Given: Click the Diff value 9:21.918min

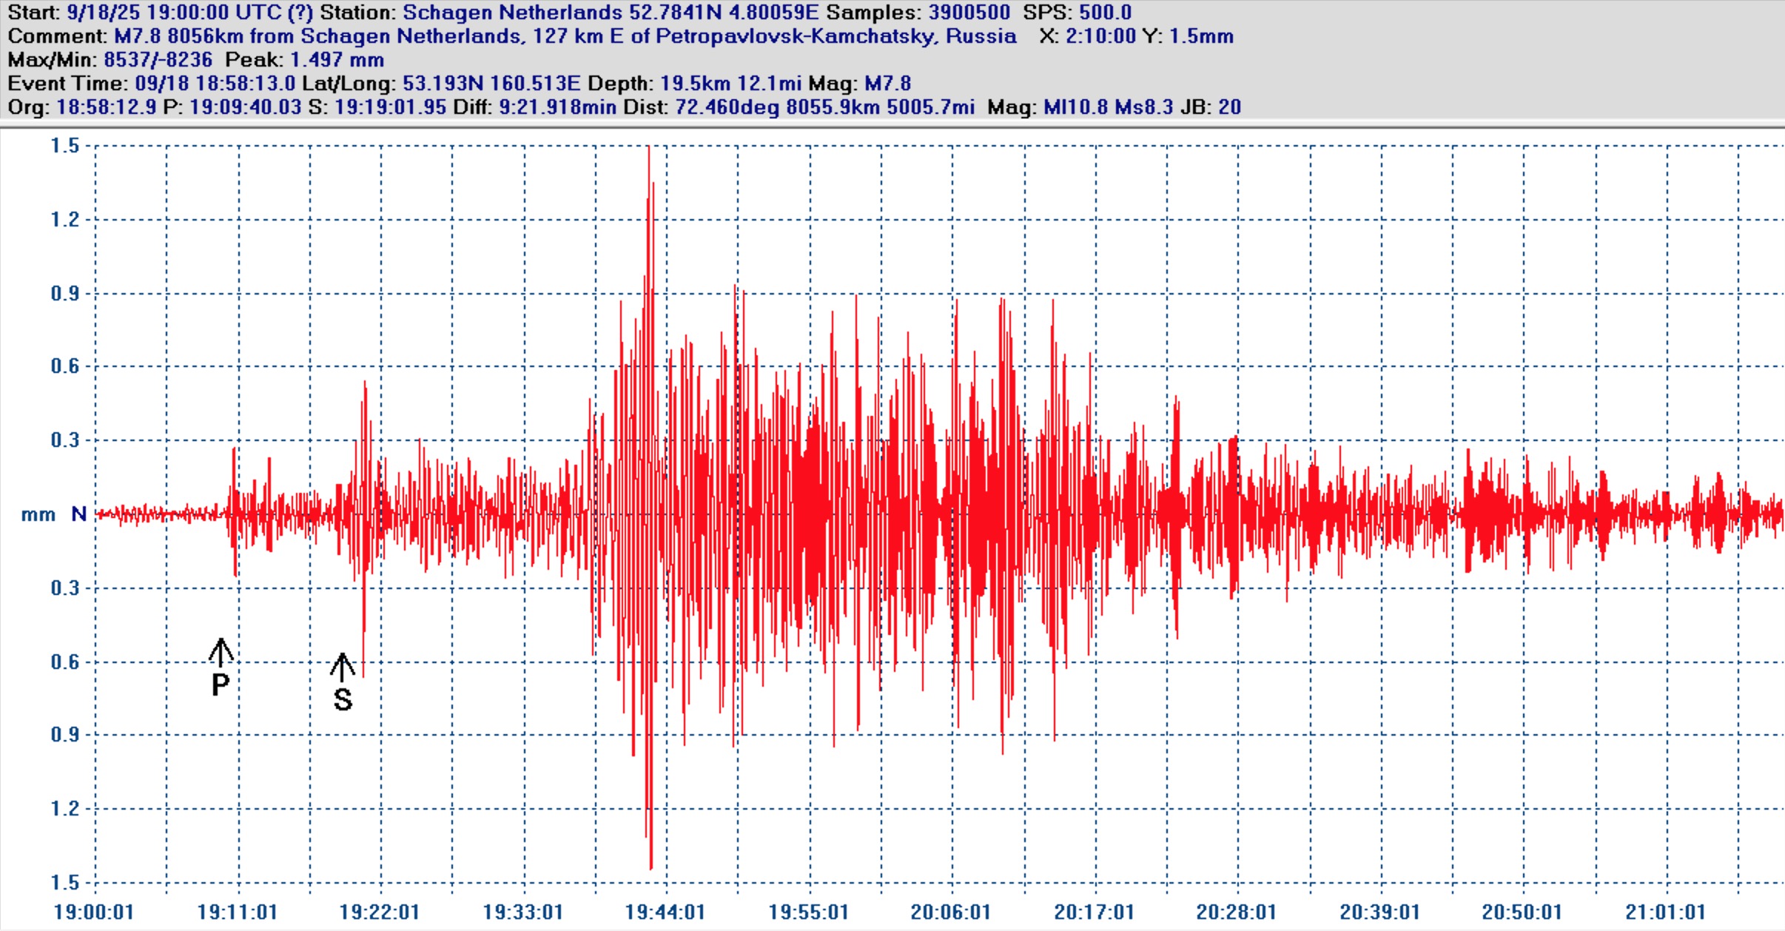Looking at the screenshot, I should (557, 107).
